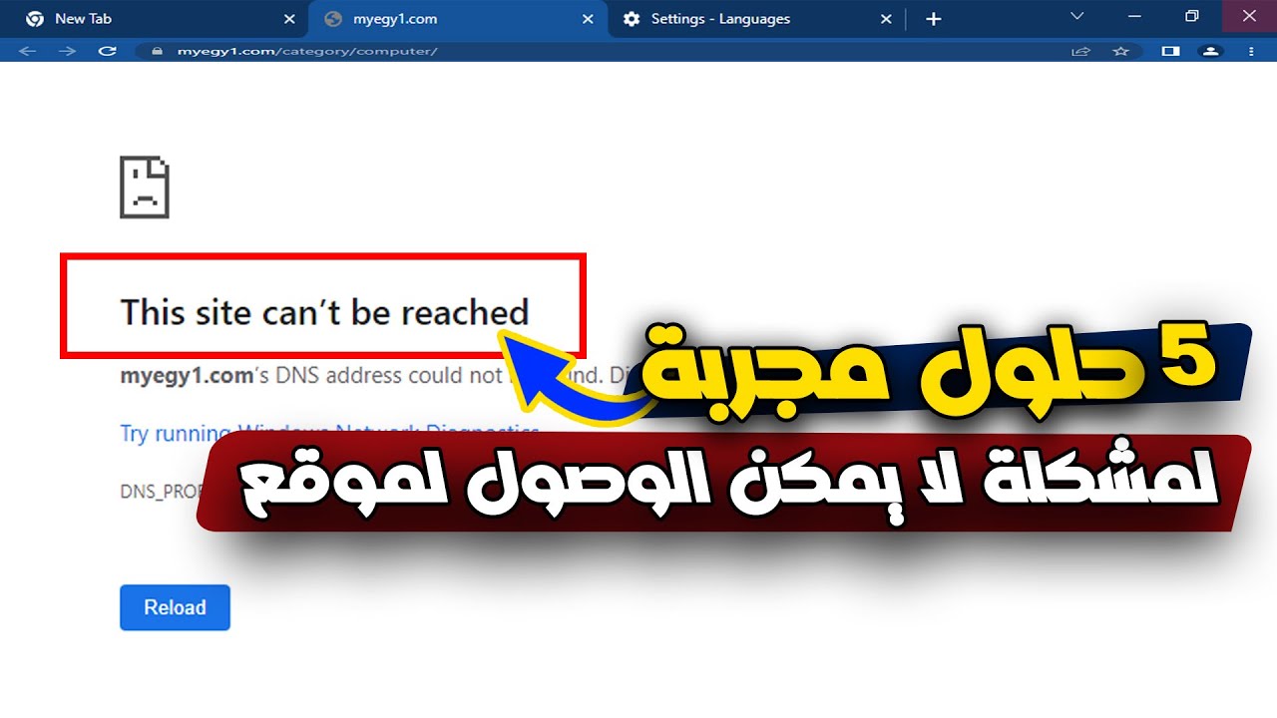The width and height of the screenshot is (1277, 718).
Task: Share this page using the share icon
Action: (x=1080, y=50)
